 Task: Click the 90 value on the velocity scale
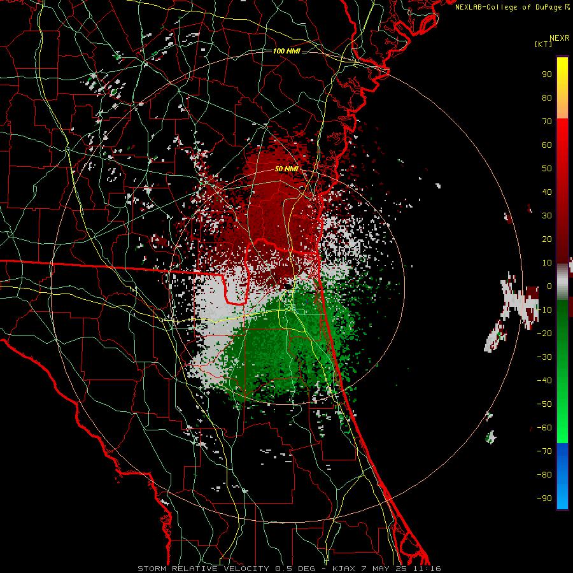(547, 74)
